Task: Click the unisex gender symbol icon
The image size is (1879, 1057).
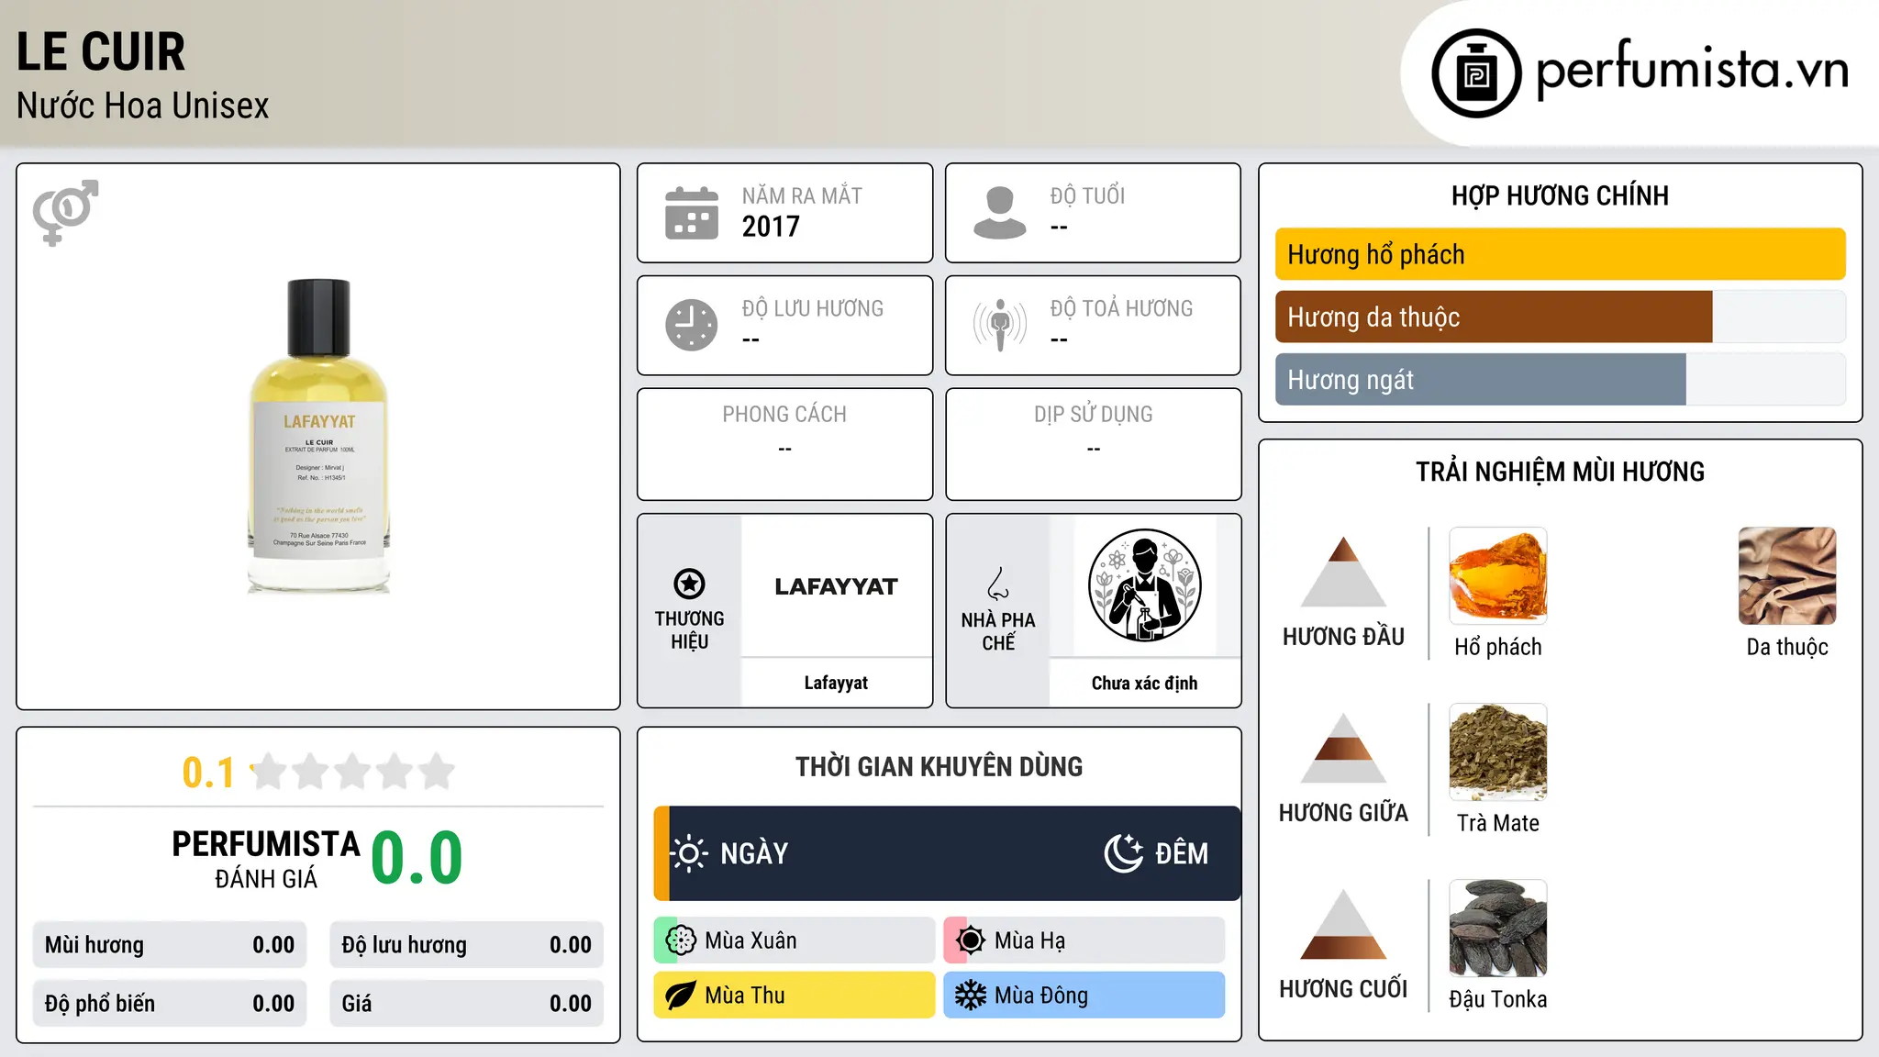Action: click(65, 213)
